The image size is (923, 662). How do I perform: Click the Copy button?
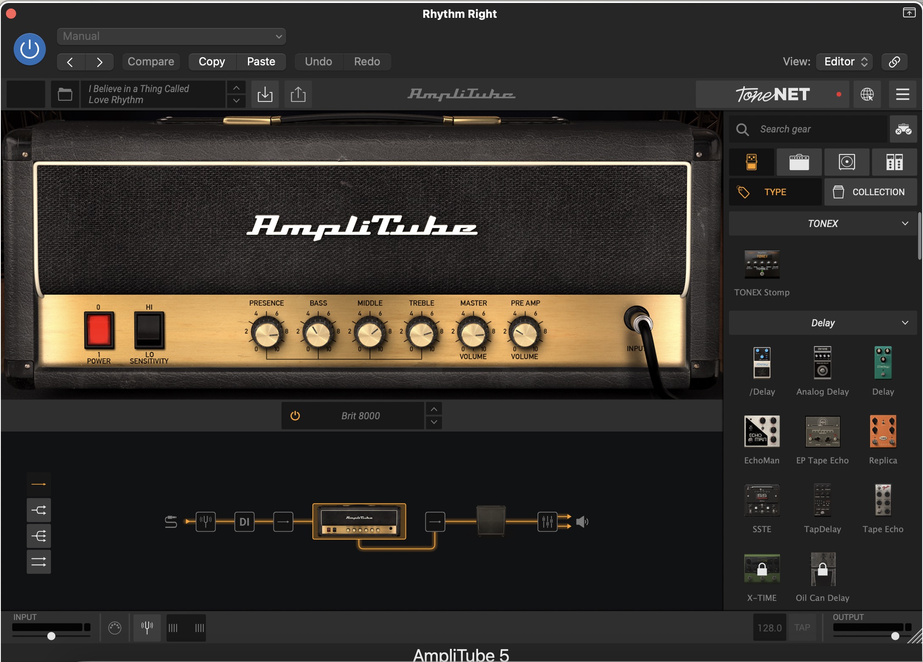click(x=212, y=62)
